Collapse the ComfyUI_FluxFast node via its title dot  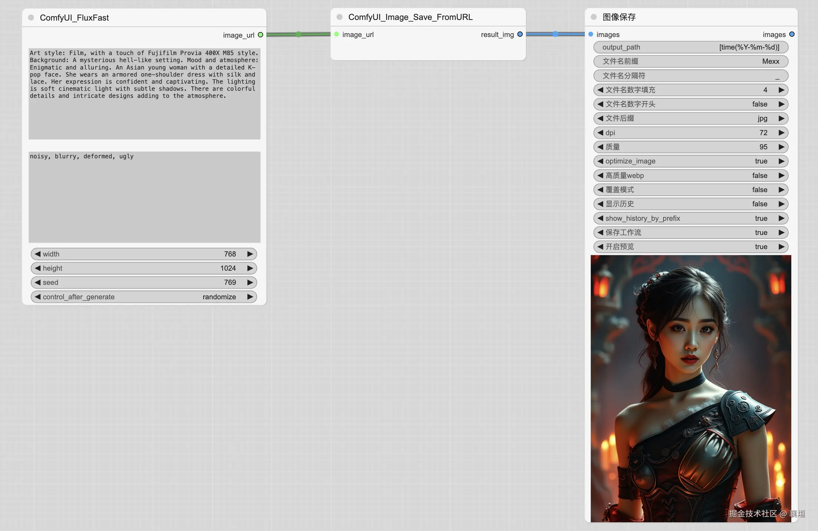click(x=31, y=17)
